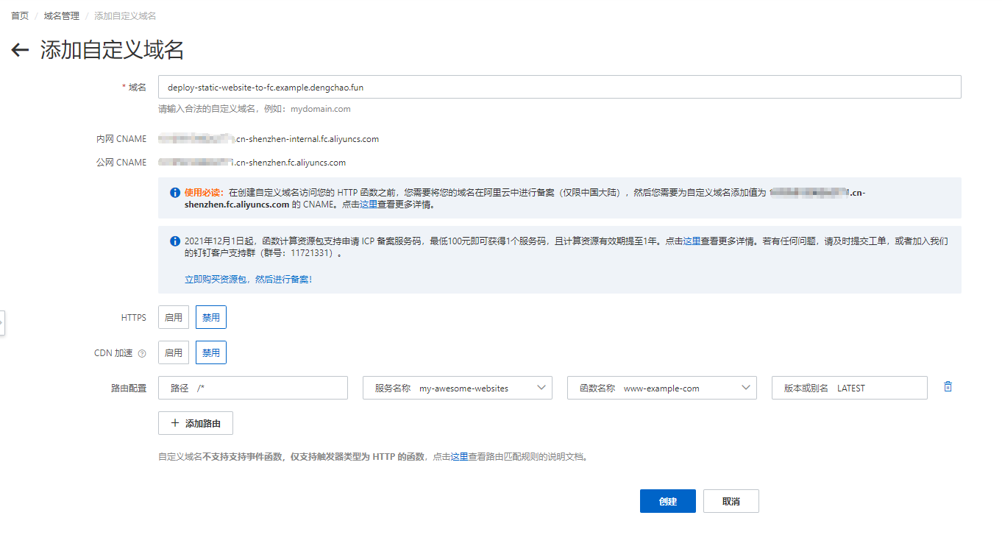Enable HTTPS with 启用 button

click(174, 317)
